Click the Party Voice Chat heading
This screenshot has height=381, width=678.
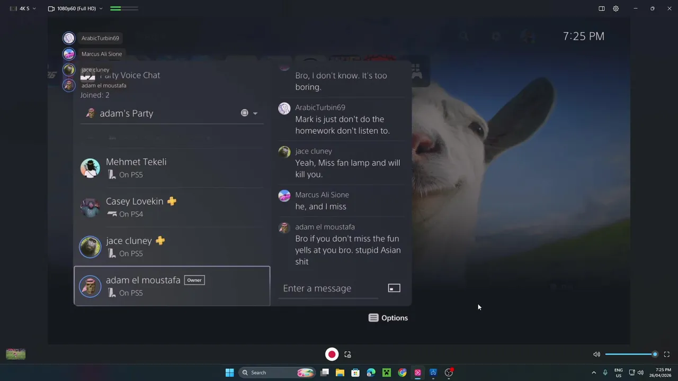(x=130, y=75)
